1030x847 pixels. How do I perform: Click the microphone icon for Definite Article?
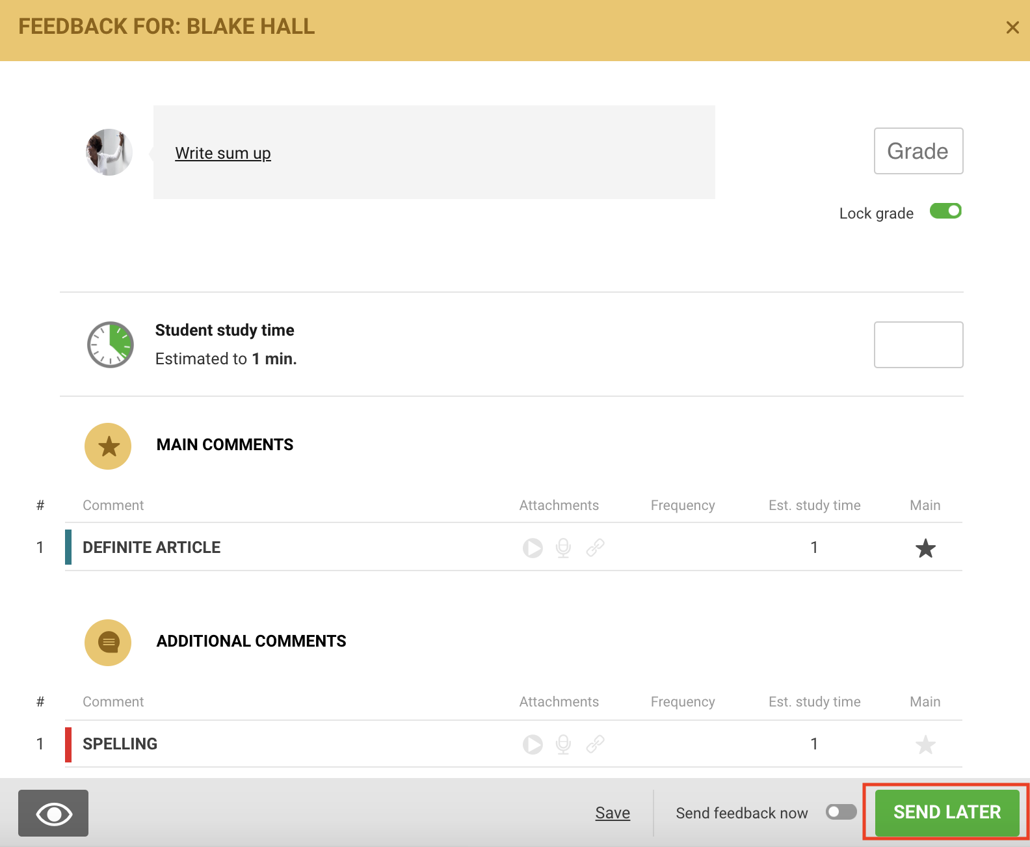(563, 548)
